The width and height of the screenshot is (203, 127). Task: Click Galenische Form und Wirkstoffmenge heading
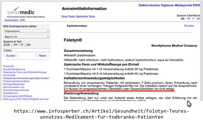pyautogui.click(x=101, y=64)
